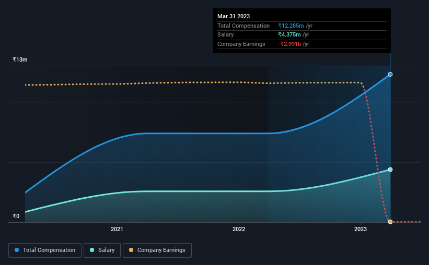Viewport: 429px width, 265px height.
Task: Toggle the Total Compensation legend button
Action: coord(45,250)
